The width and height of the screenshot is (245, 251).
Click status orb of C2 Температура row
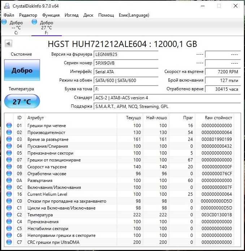(9, 215)
